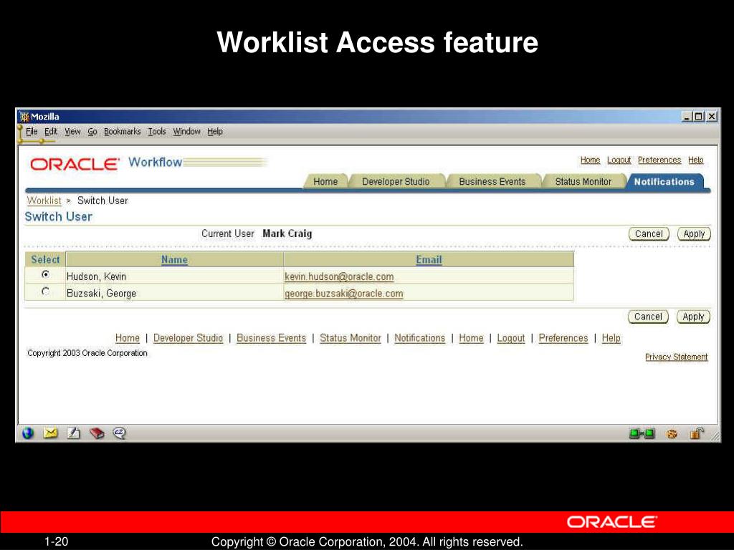This screenshot has width=734, height=550.
Task: Click the Oracle Workflow logo
Action: click(106, 163)
